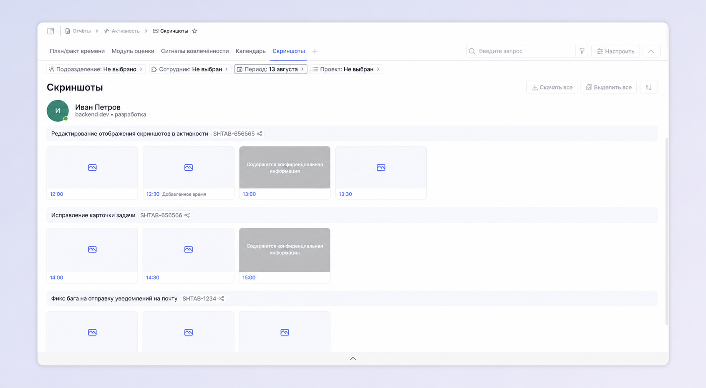Click the SHTAB-656565 task ID
The width and height of the screenshot is (706, 388).
pos(234,134)
